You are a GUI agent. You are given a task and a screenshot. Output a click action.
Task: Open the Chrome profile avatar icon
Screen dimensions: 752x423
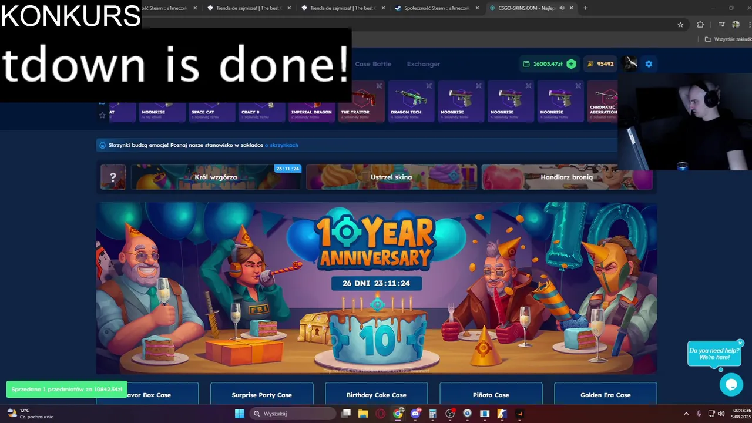point(736,25)
